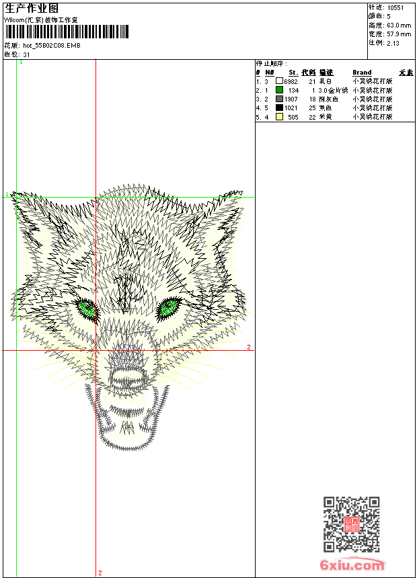The height and width of the screenshot is (578, 417).
Task: Click the wolf's left green eye
Action: 87,308
